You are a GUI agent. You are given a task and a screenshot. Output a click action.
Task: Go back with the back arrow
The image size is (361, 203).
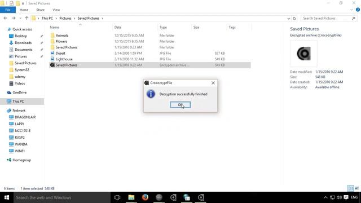(x=6, y=18)
